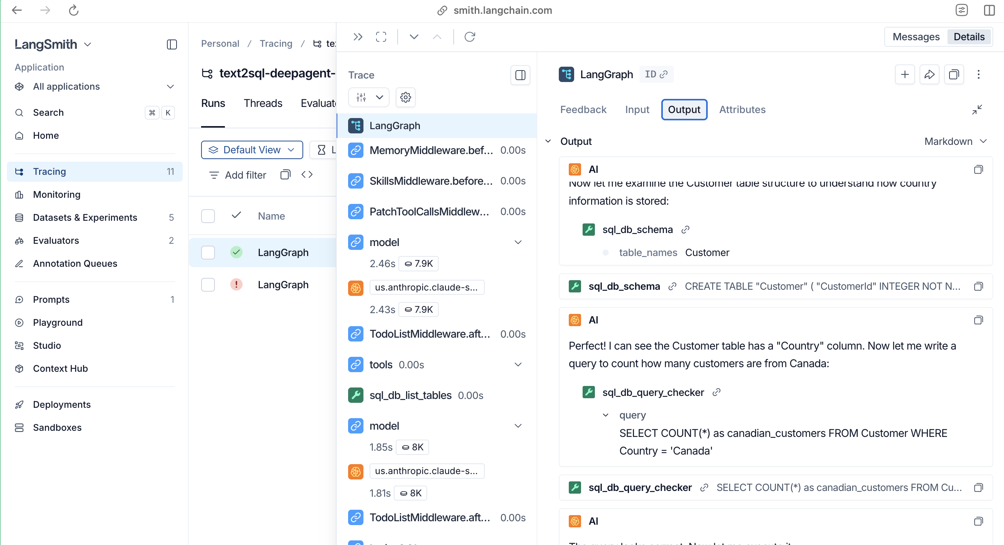Open the browser split view icon
Image resolution: width=1004 pixels, height=545 pixels.
(x=989, y=10)
